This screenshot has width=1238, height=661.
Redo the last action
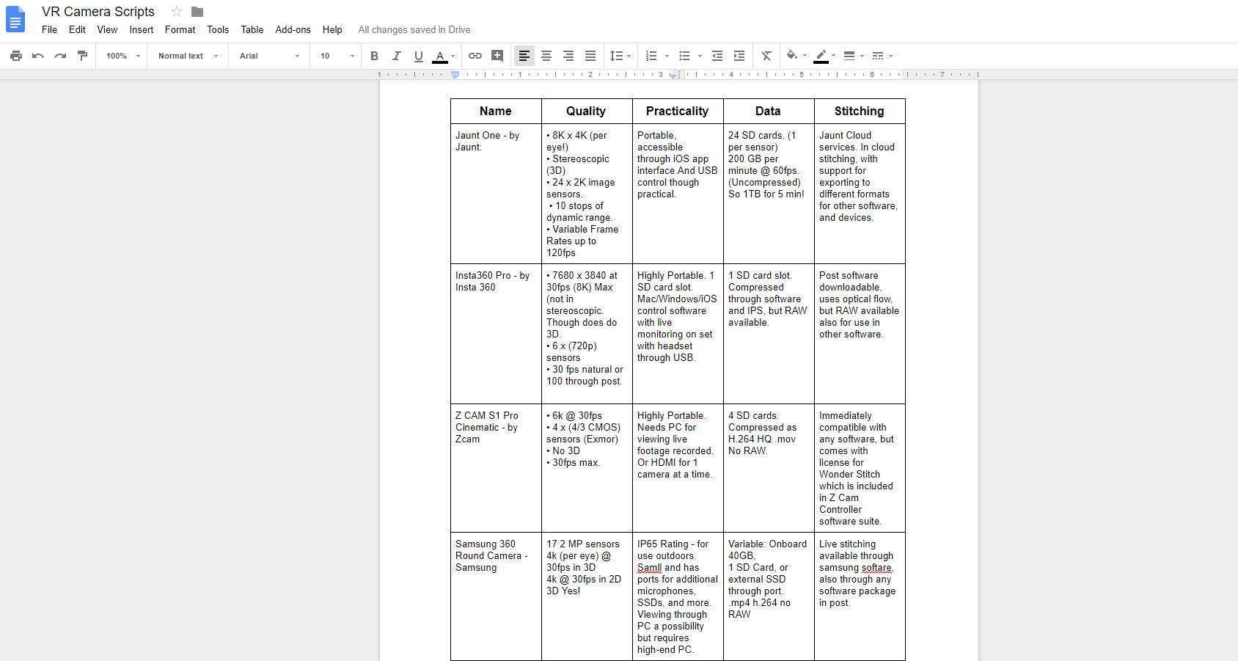click(60, 56)
